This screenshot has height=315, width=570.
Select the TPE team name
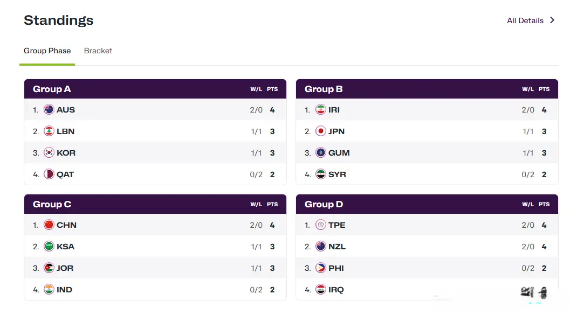(336, 225)
